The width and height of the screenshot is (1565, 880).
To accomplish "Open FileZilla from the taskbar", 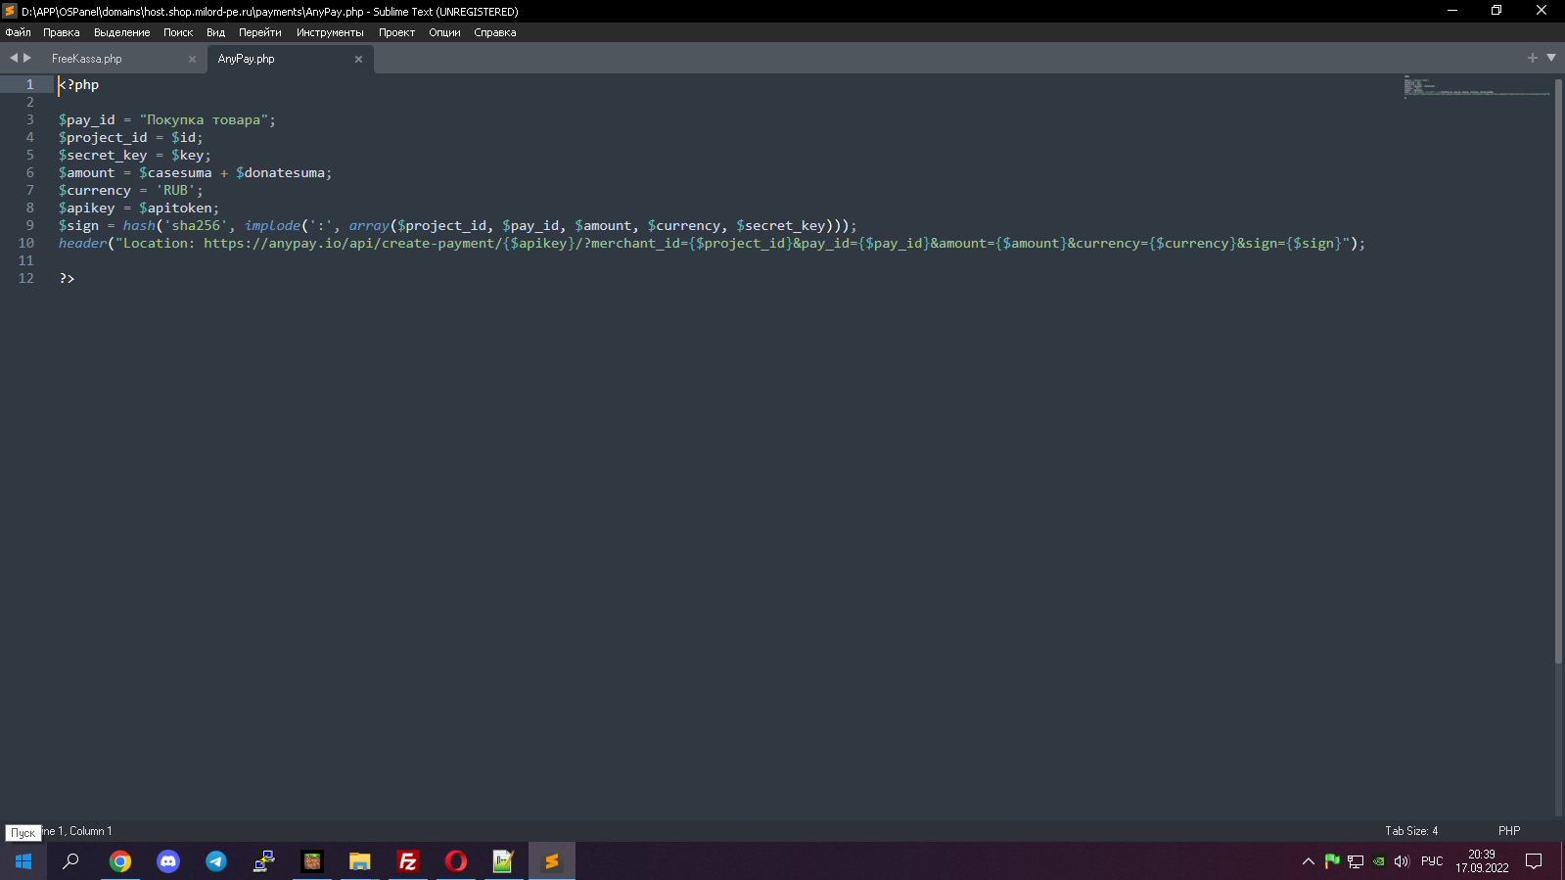I will pos(408,861).
